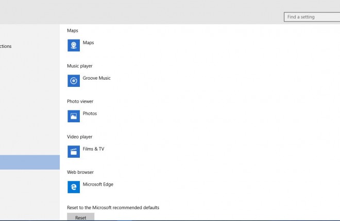
Task: Click the Music player heading
Action: (x=79, y=66)
